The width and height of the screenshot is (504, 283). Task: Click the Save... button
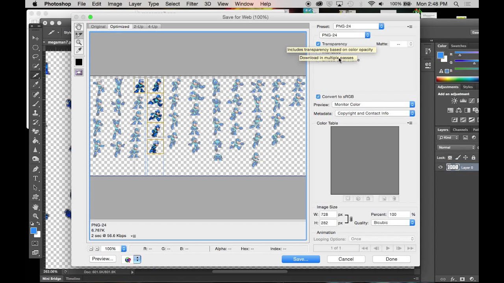pyautogui.click(x=301, y=259)
